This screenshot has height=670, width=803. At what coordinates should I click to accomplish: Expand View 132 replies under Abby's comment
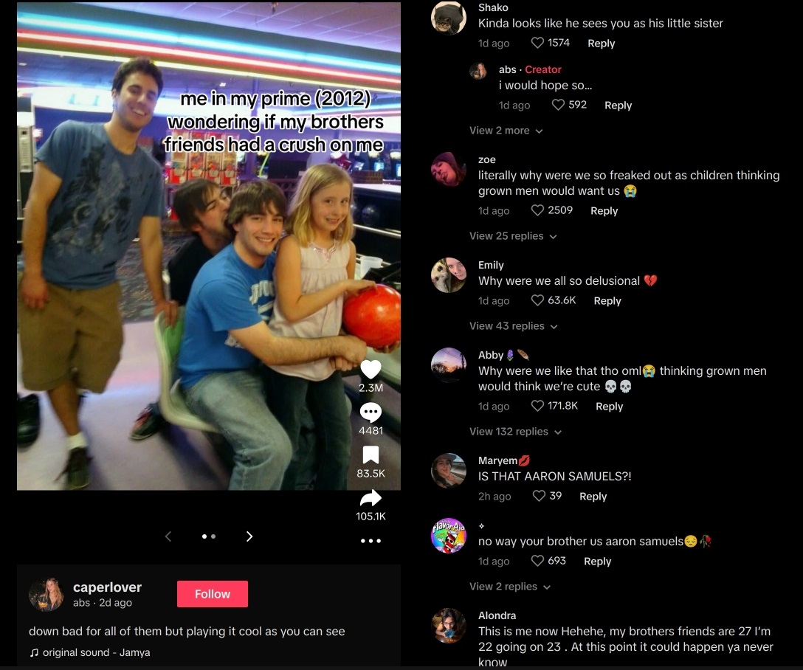[x=515, y=432]
